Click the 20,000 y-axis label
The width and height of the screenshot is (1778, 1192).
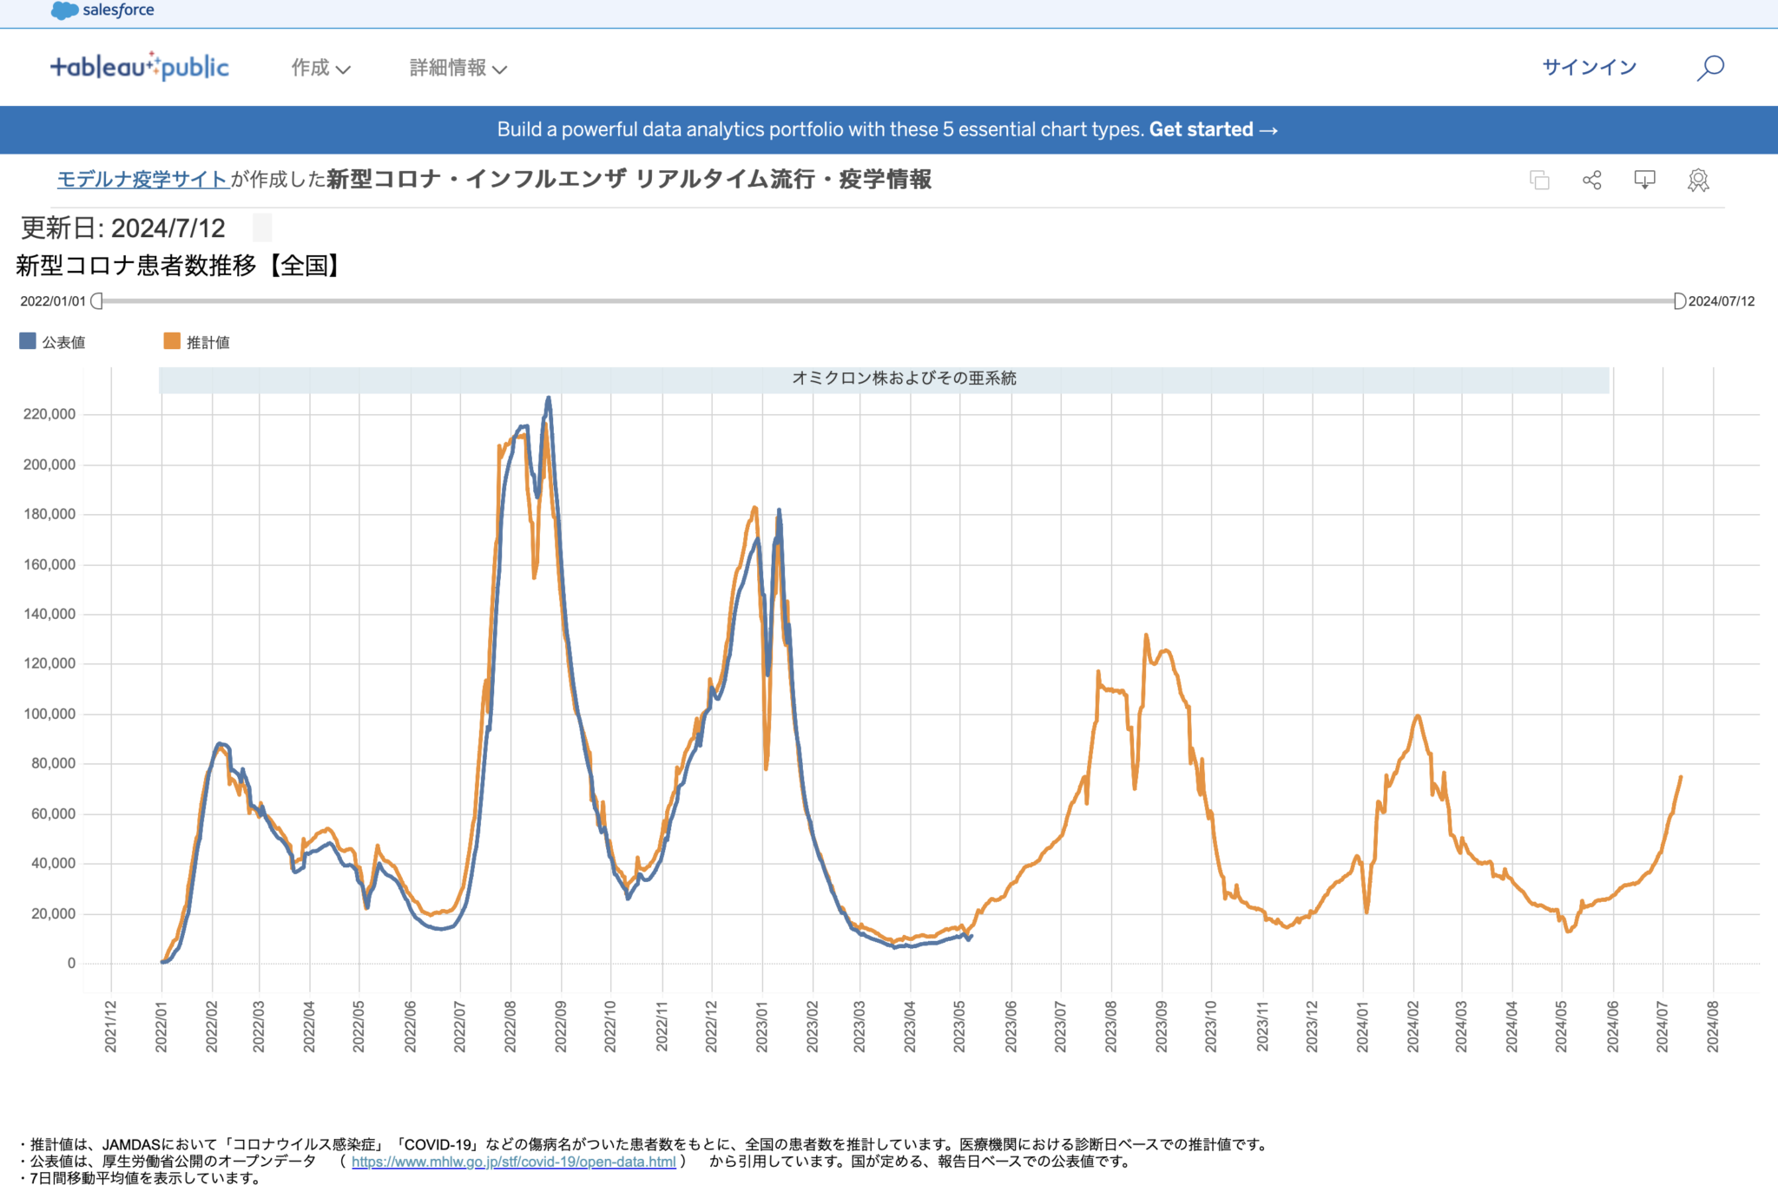(x=54, y=913)
